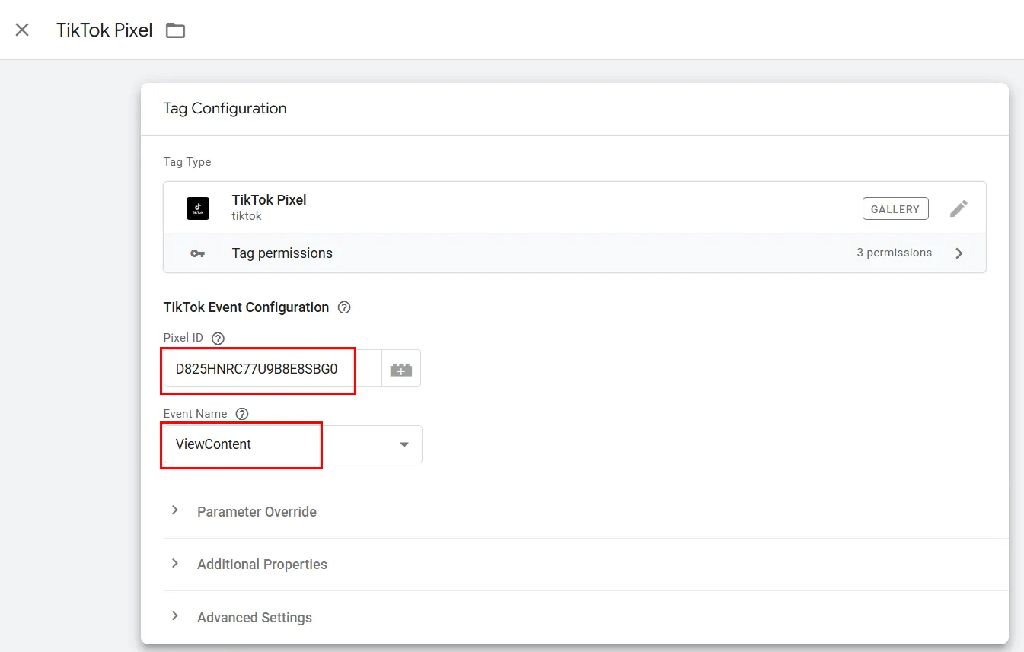Image resolution: width=1024 pixels, height=652 pixels.
Task: Open help for TikTok Event Configuration
Action: click(x=344, y=307)
